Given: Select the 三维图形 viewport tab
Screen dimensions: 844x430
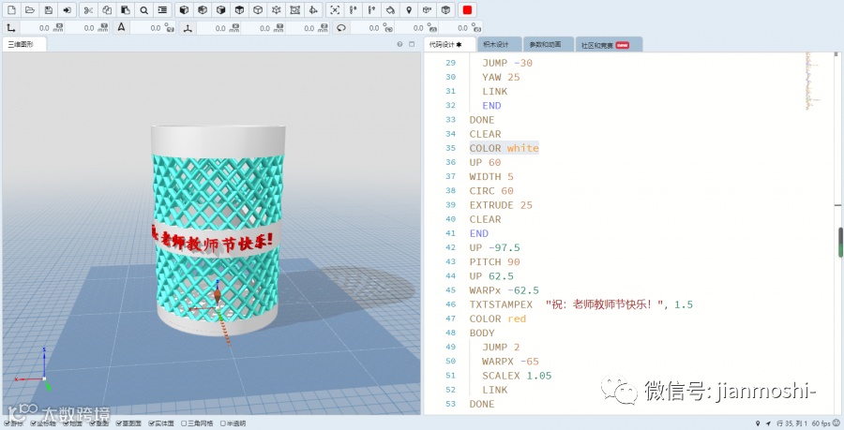Looking at the screenshot, I should (x=23, y=44).
